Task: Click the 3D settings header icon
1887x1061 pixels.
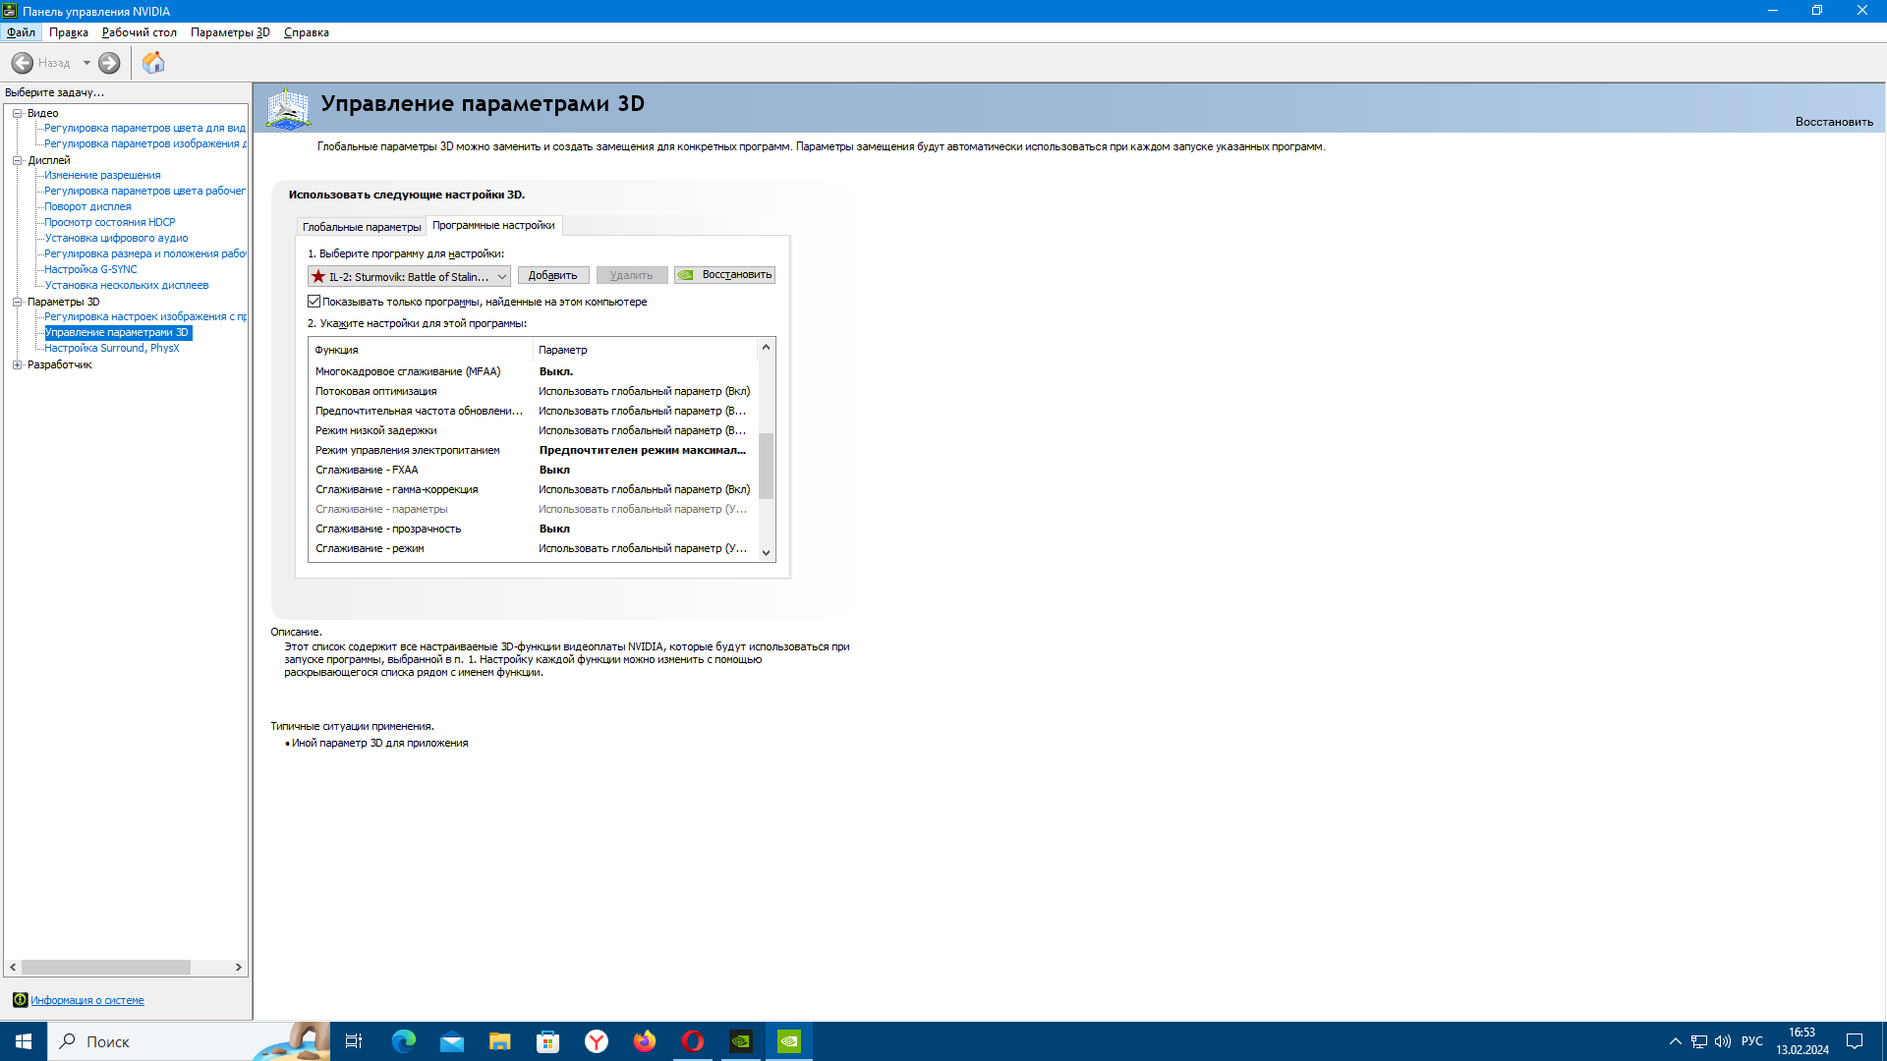Action: pyautogui.click(x=288, y=108)
